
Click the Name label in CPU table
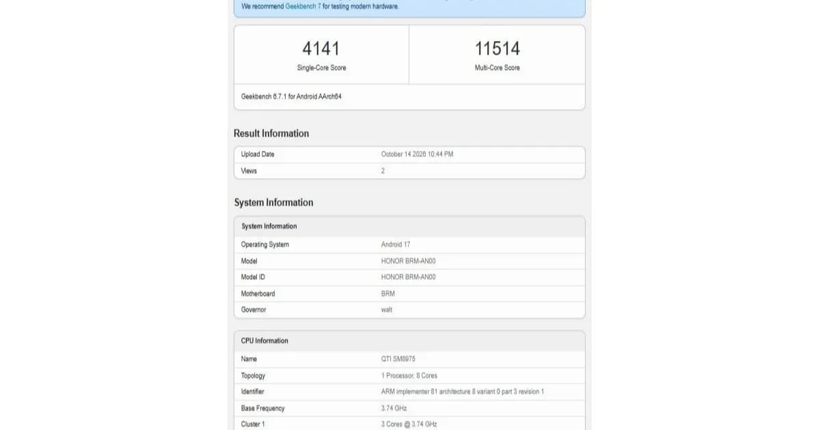(249, 359)
